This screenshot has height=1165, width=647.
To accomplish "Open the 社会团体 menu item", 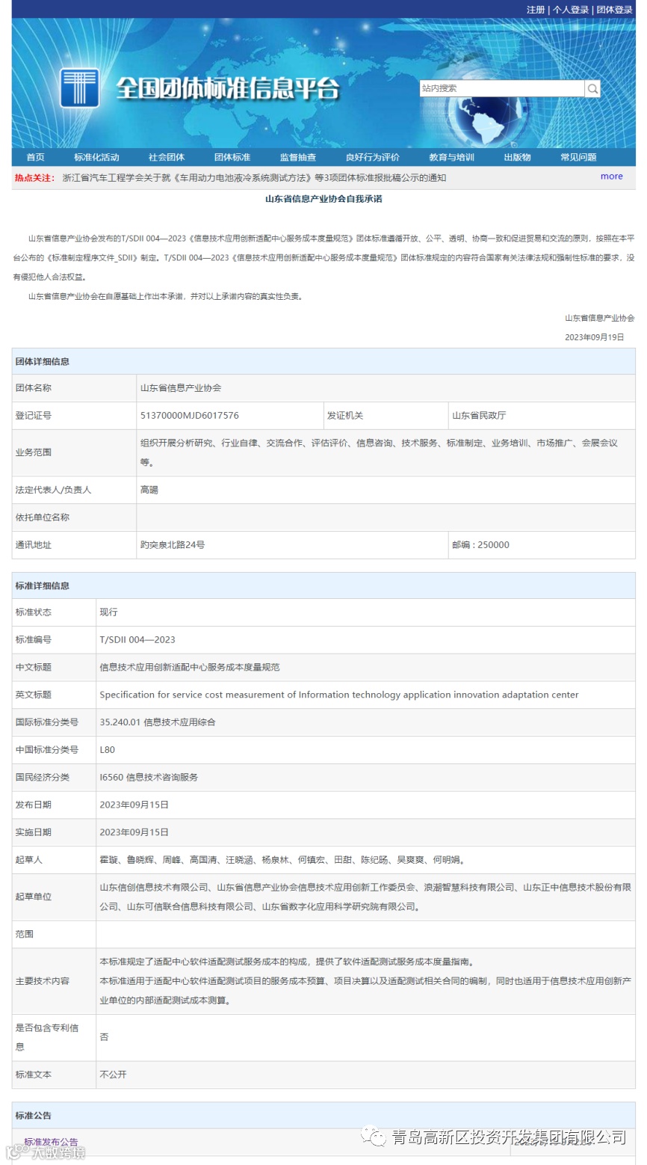I will point(167,157).
